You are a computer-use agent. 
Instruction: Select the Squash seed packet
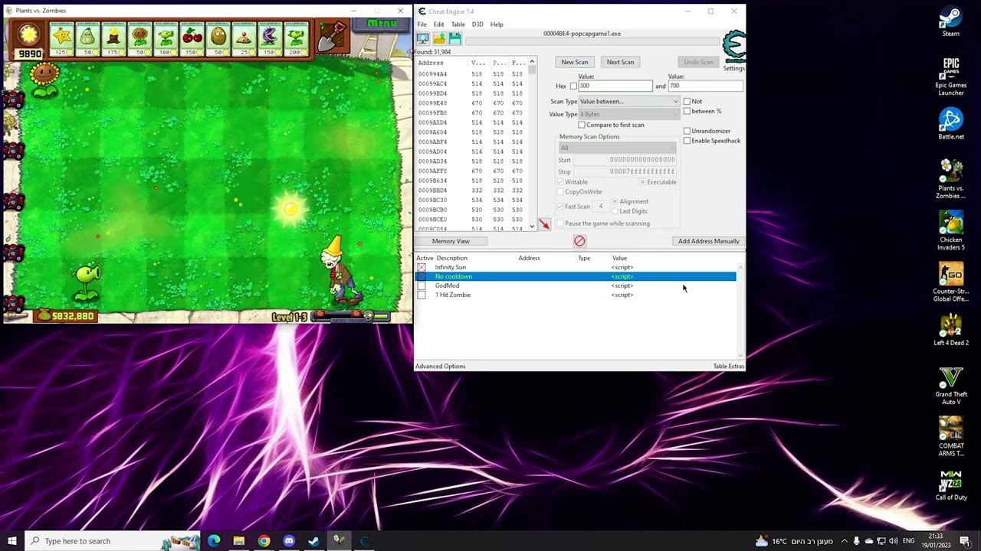tap(87, 39)
